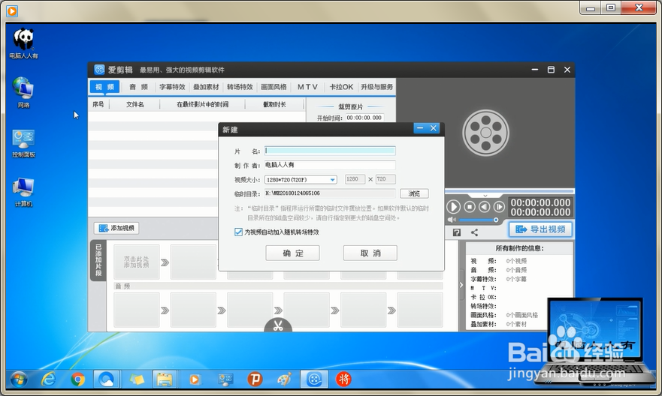Click the Windows Start button

coord(20,380)
